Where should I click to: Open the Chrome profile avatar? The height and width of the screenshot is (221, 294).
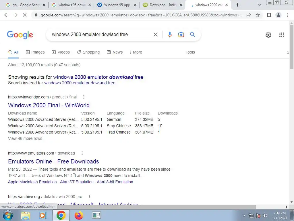point(278,15)
